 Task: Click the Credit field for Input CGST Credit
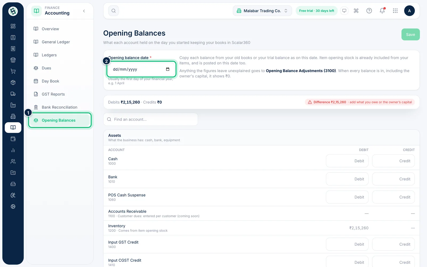point(393,262)
